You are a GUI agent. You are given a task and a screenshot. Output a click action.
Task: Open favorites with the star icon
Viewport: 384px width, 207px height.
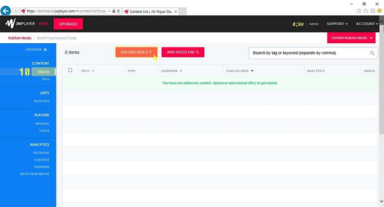coord(366,11)
